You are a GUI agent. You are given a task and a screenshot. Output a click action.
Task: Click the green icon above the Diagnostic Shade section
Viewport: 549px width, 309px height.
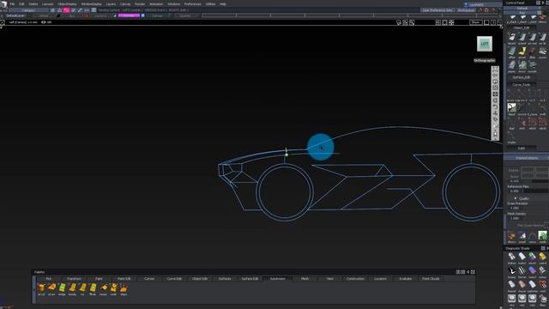pyautogui.click(x=542, y=235)
